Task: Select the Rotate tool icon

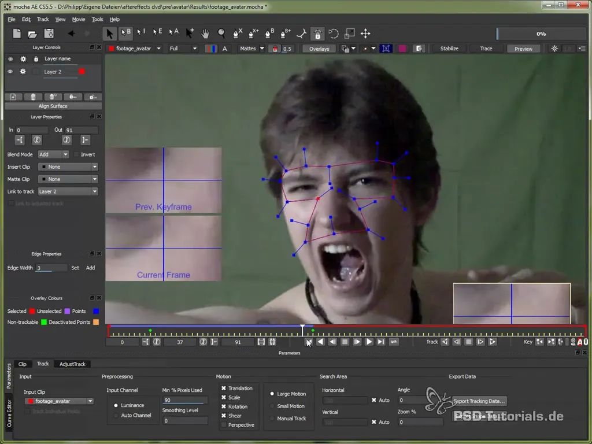Action: point(334,34)
